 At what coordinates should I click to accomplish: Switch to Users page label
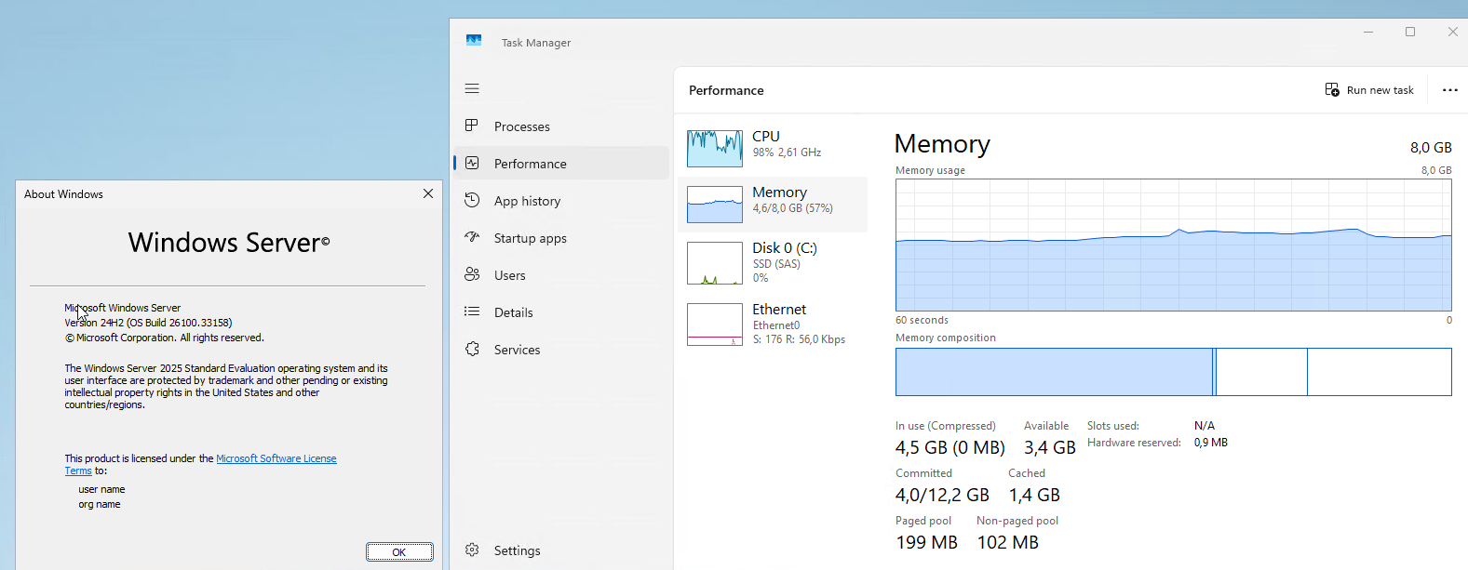coord(510,275)
